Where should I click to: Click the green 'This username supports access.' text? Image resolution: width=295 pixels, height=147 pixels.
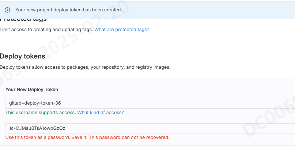pos(41,113)
